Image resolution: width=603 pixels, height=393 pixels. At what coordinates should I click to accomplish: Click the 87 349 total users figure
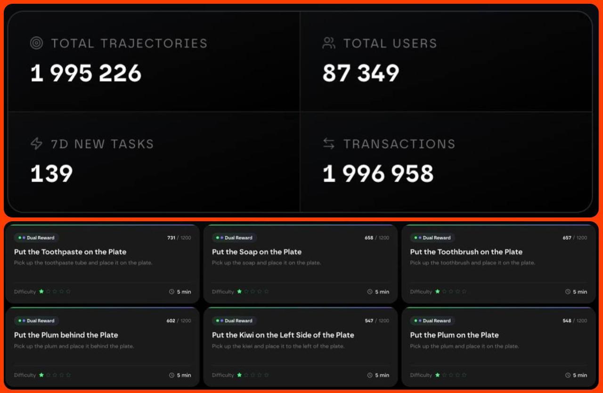[x=361, y=73]
